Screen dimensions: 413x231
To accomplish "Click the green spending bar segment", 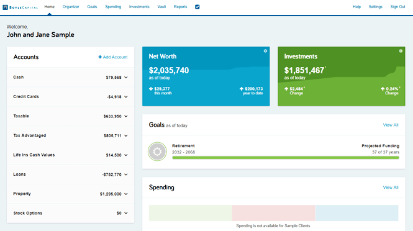I will coord(191,213).
